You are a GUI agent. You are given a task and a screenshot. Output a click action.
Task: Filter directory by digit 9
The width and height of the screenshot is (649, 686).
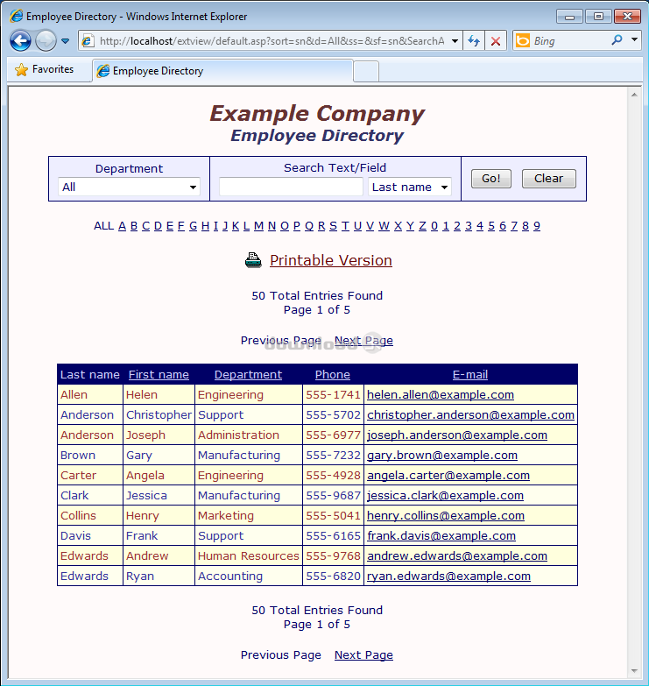coord(537,226)
